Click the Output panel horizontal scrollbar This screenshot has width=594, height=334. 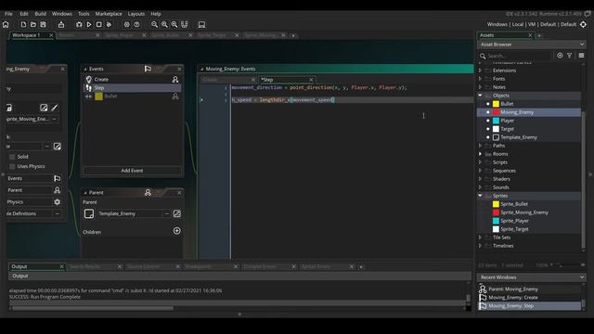coord(93,308)
